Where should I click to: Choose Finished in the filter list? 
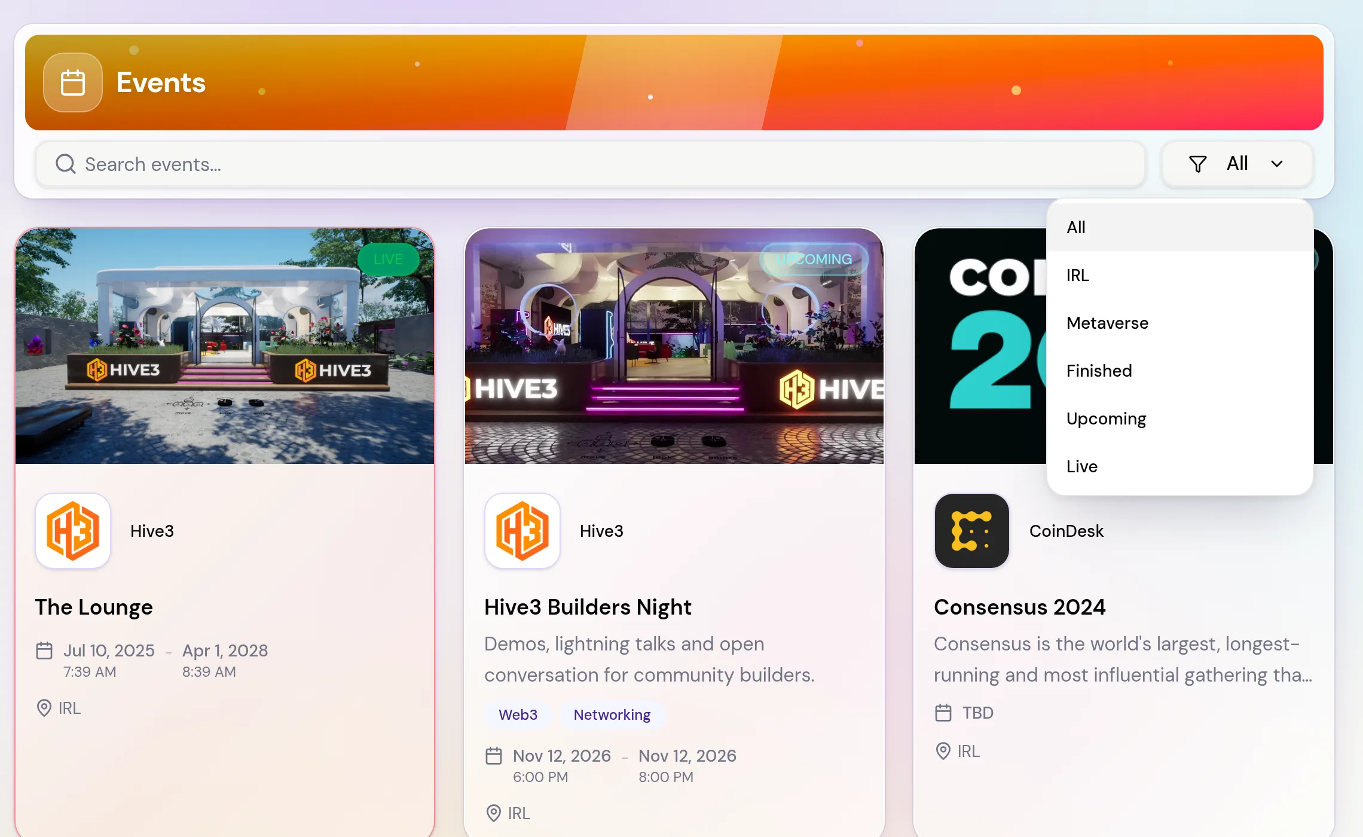tap(1180, 371)
